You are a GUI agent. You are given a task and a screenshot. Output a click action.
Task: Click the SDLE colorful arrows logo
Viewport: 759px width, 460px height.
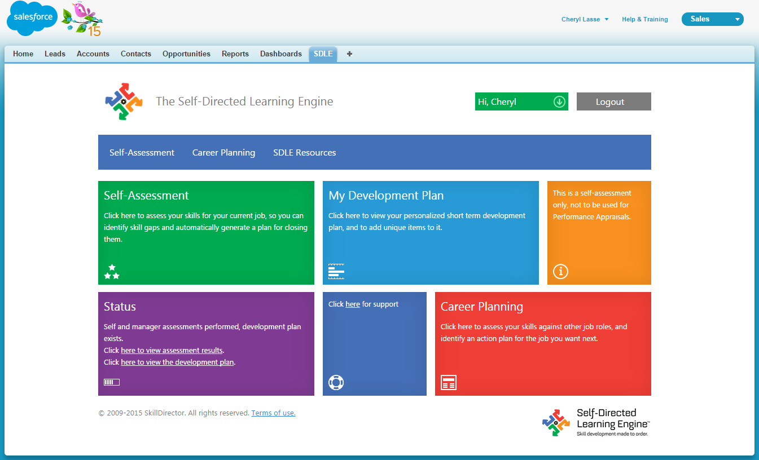tap(124, 101)
